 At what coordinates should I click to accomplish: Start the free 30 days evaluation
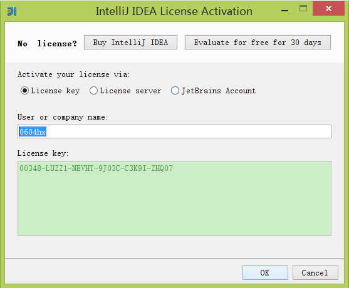pyautogui.click(x=258, y=42)
